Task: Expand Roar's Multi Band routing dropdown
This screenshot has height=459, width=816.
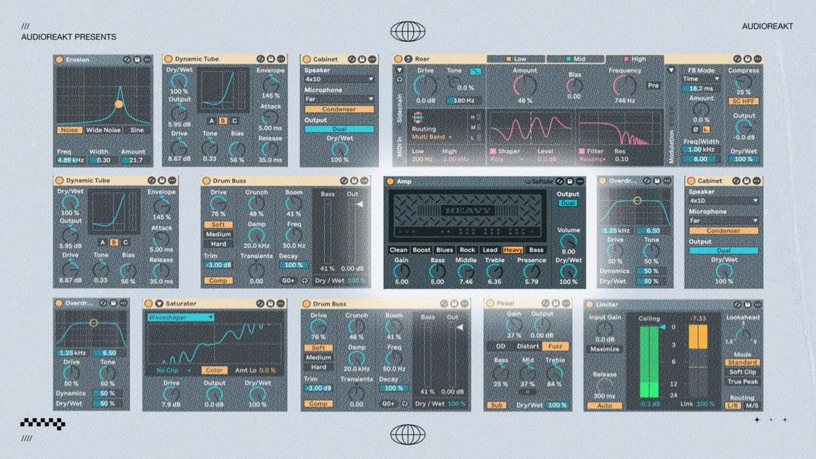Action: click(434, 137)
